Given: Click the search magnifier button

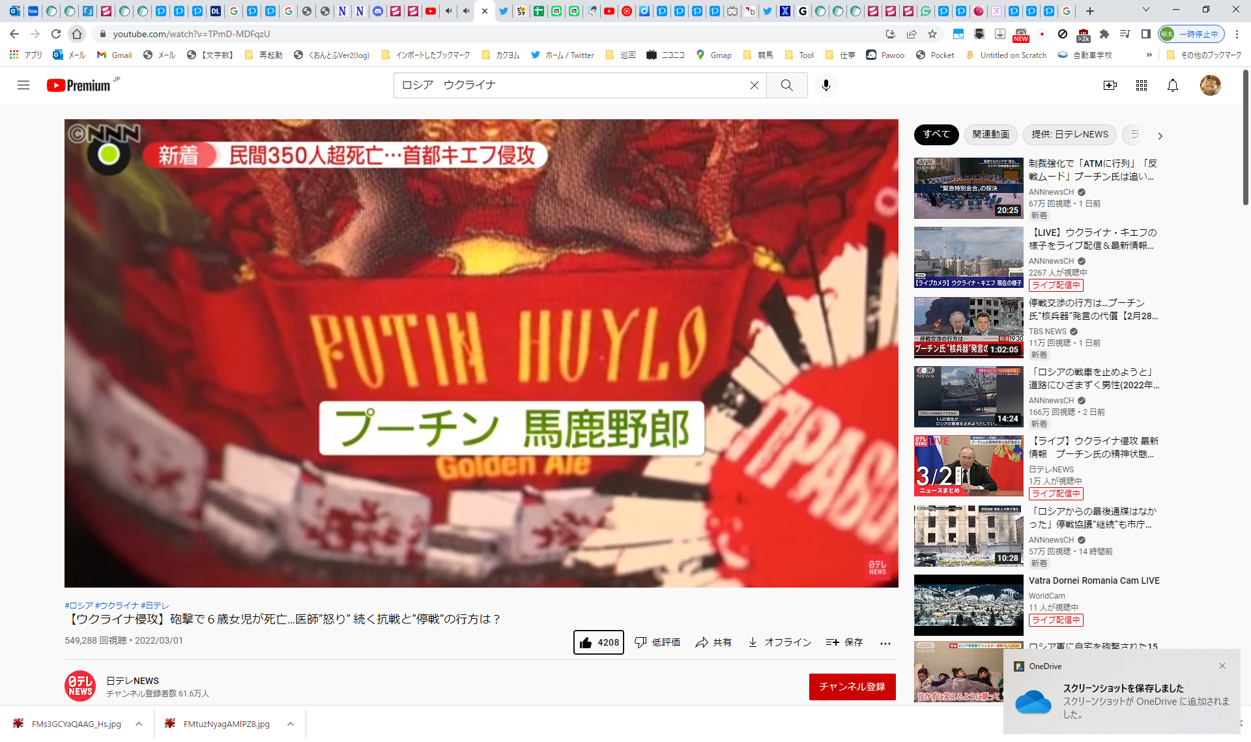Looking at the screenshot, I should [x=786, y=85].
